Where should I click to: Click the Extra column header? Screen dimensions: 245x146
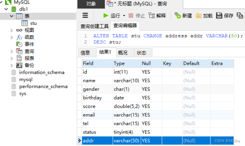point(222,63)
